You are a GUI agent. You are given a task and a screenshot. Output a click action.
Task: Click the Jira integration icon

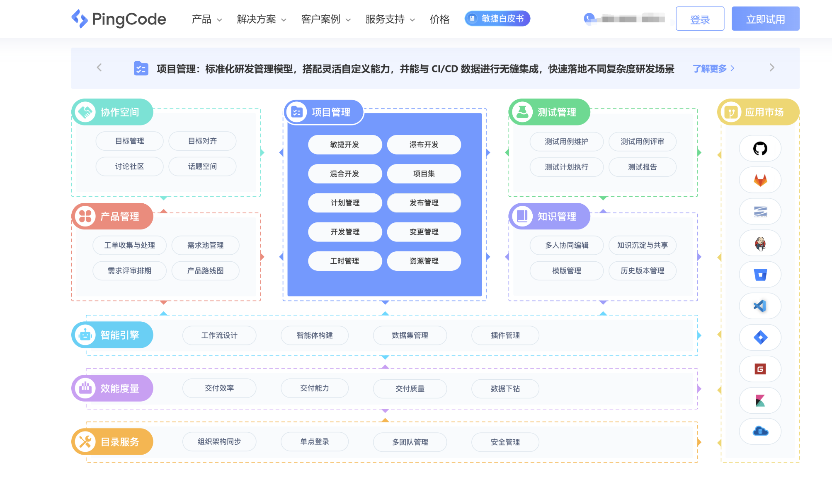[760, 337]
